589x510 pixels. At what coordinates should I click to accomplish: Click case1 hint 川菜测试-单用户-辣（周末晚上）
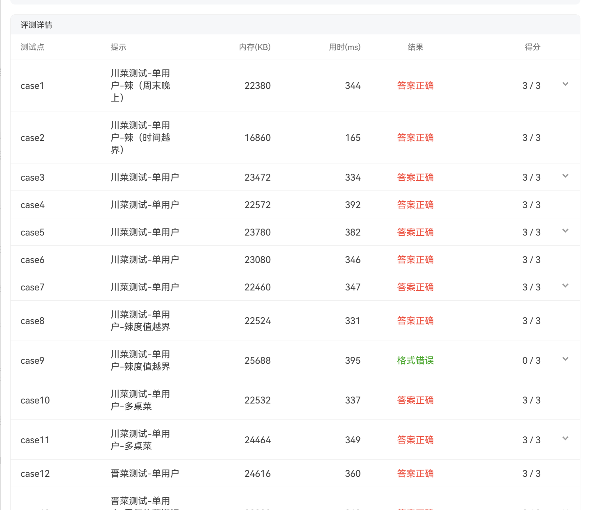[140, 85]
